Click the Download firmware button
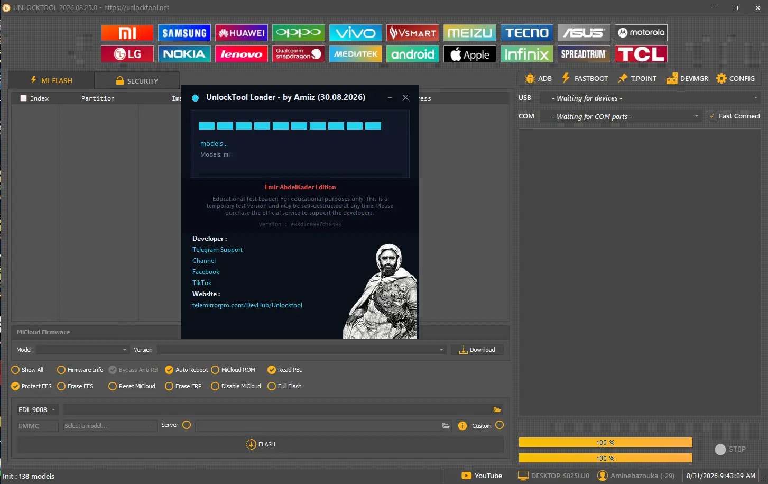768x484 pixels. [477, 350]
